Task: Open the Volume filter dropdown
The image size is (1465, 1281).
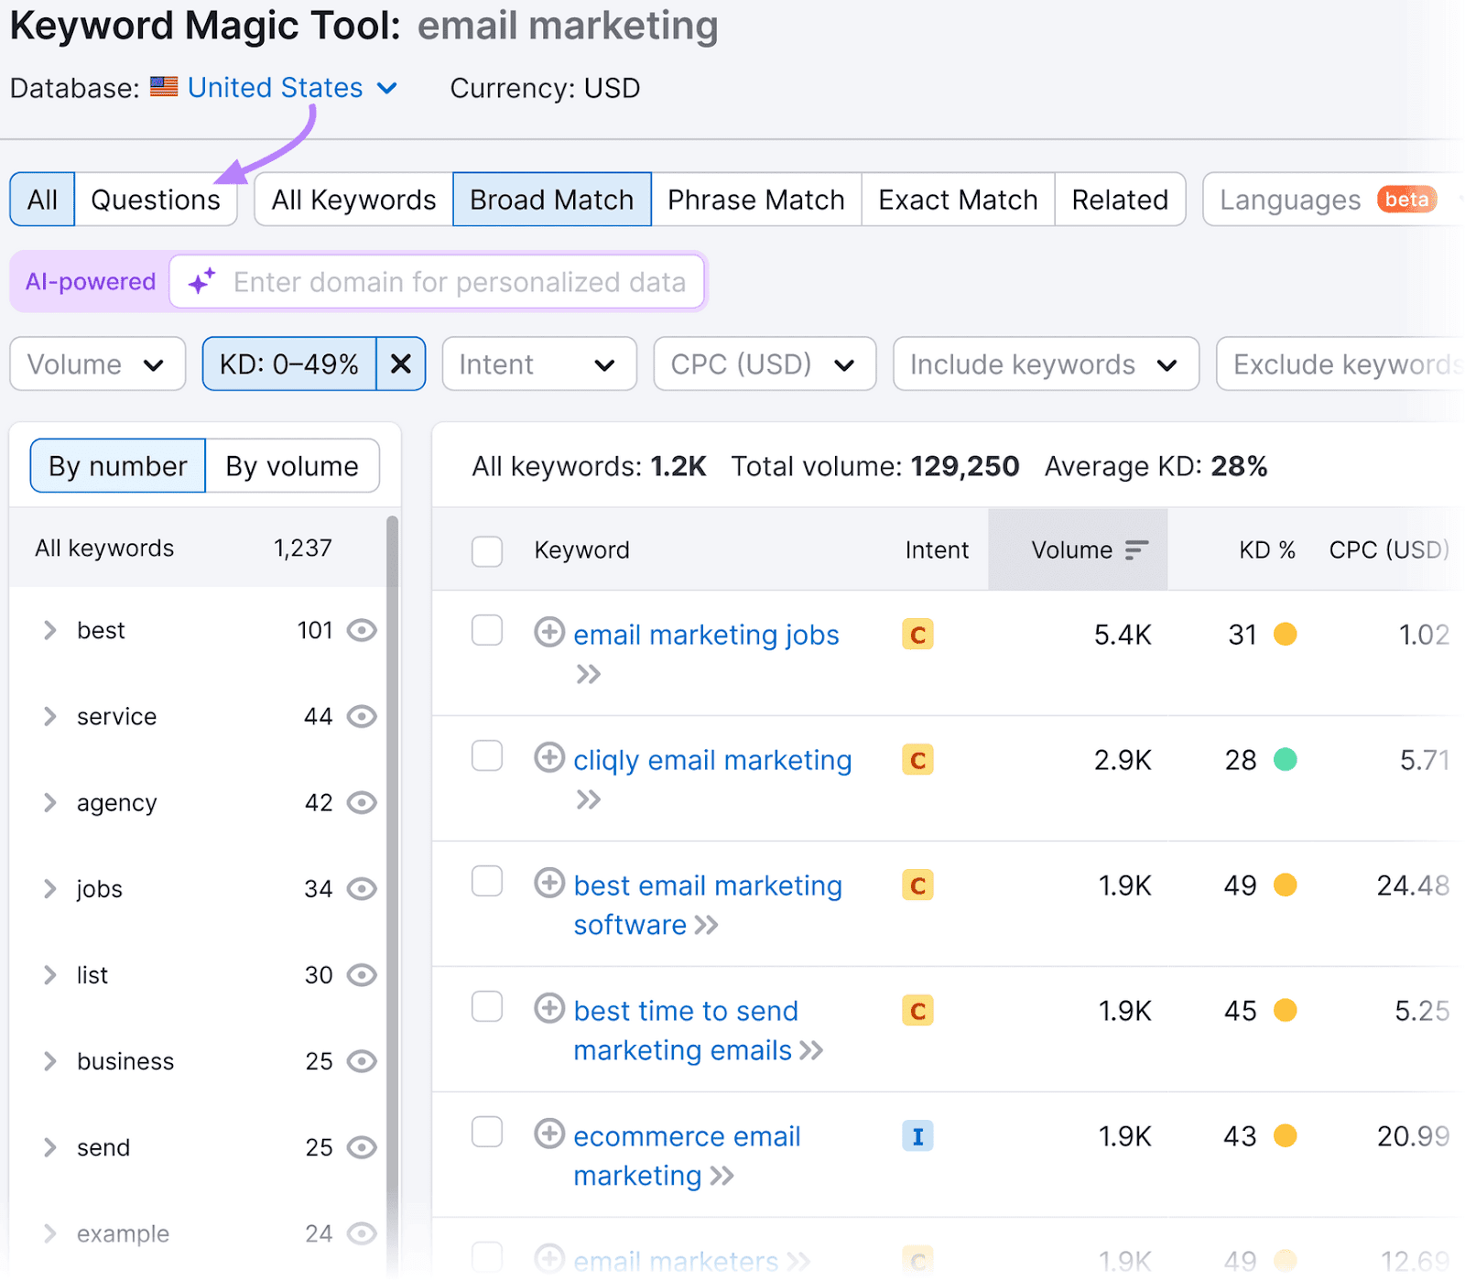Action: (97, 364)
